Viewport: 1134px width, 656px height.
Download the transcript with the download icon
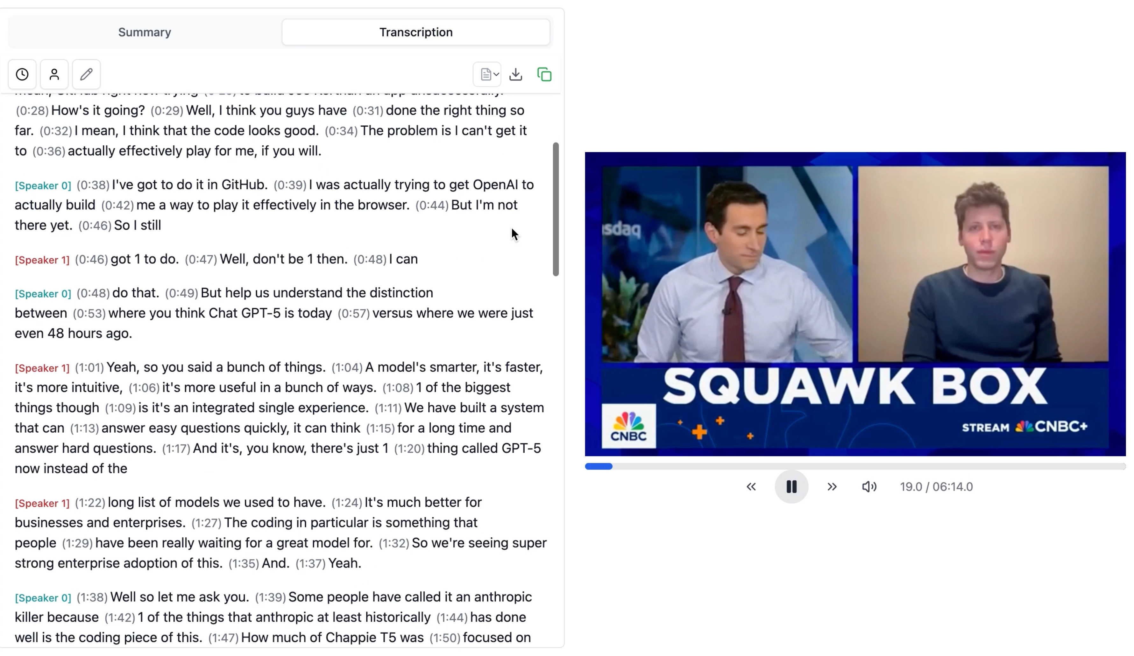[x=516, y=74]
